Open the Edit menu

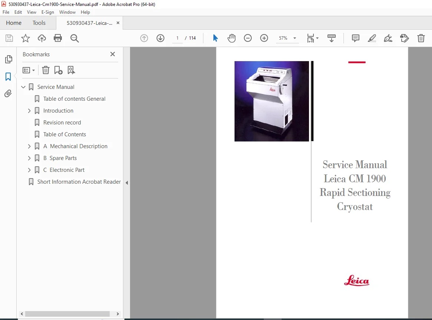18,12
